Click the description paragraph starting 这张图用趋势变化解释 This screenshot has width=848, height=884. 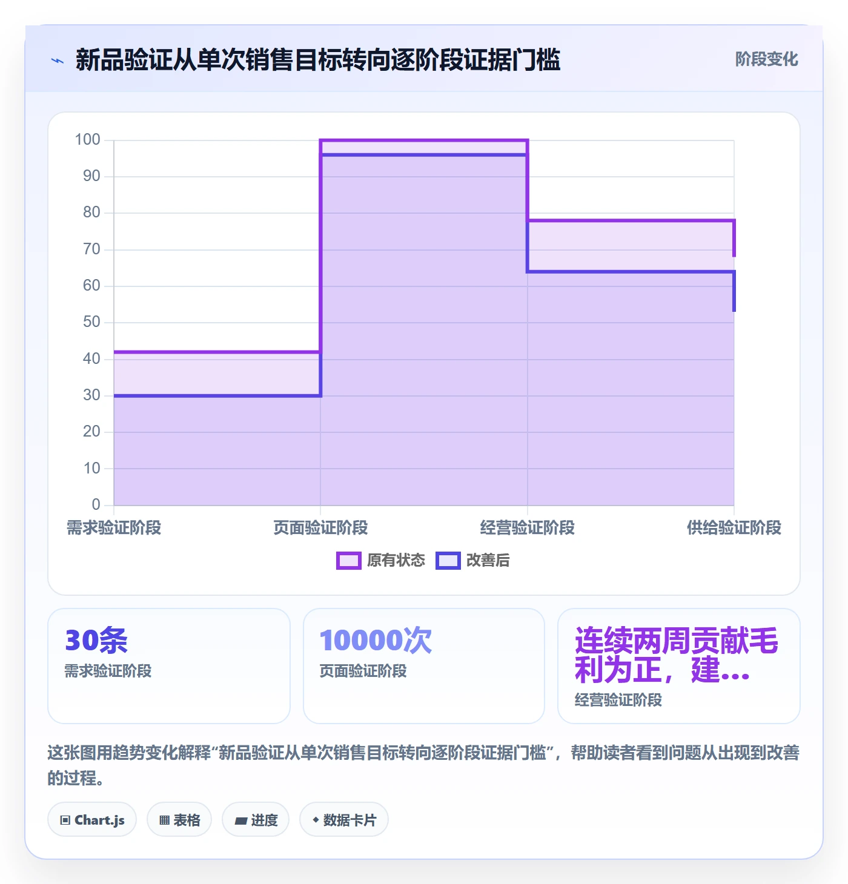point(424,765)
